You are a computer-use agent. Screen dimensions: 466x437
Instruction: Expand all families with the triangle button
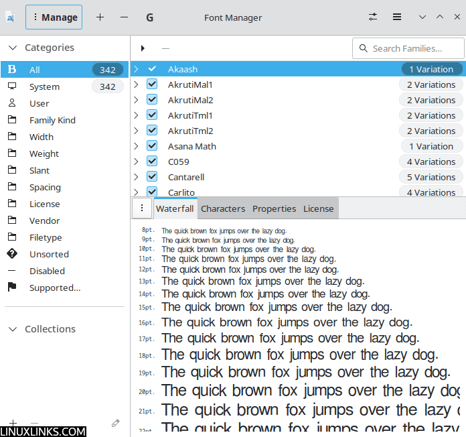tap(143, 48)
